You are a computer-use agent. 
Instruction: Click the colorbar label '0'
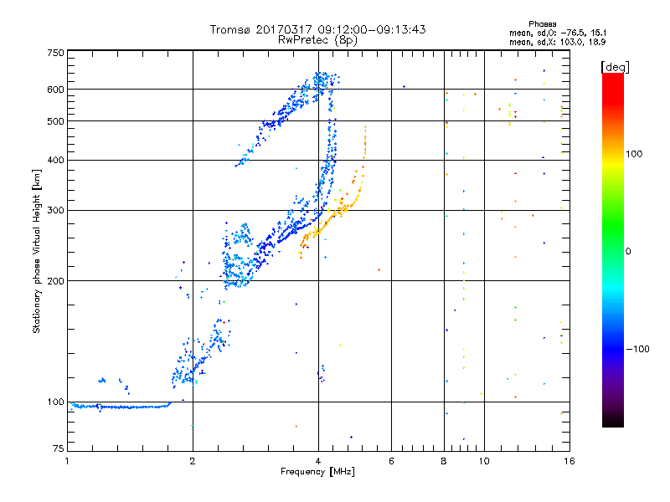(x=627, y=252)
